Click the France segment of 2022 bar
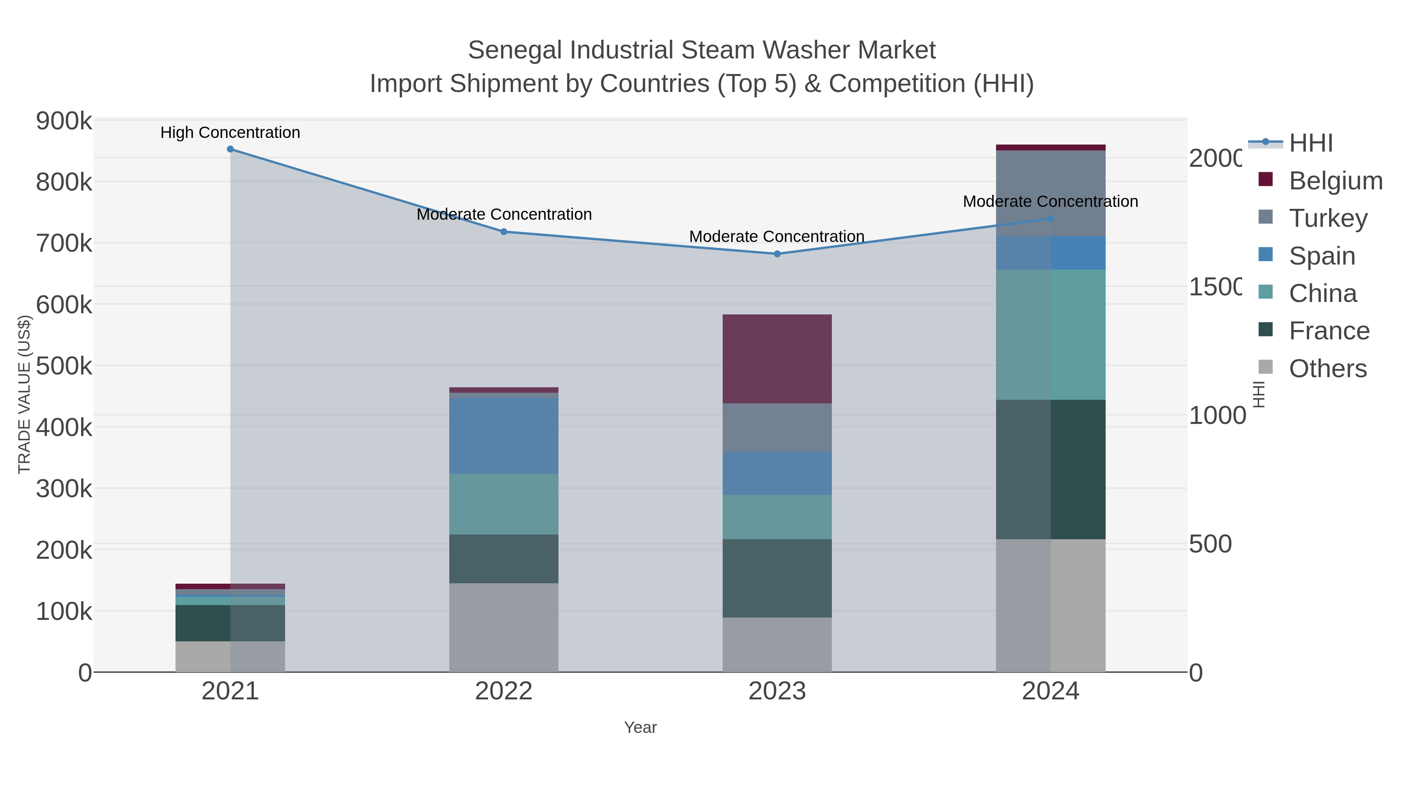This screenshot has width=1404, height=789. (503, 559)
